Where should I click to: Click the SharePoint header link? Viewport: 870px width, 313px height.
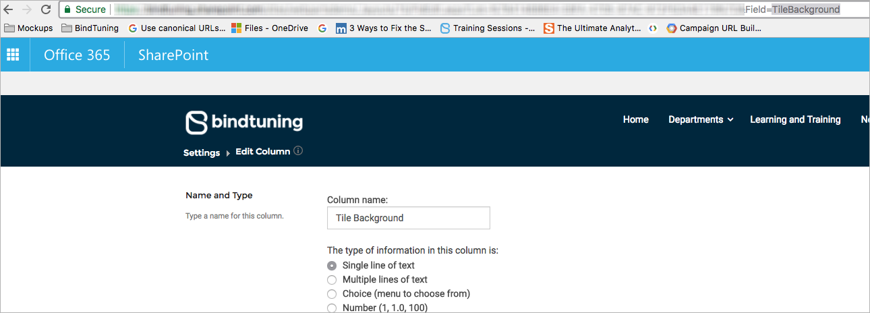click(173, 55)
